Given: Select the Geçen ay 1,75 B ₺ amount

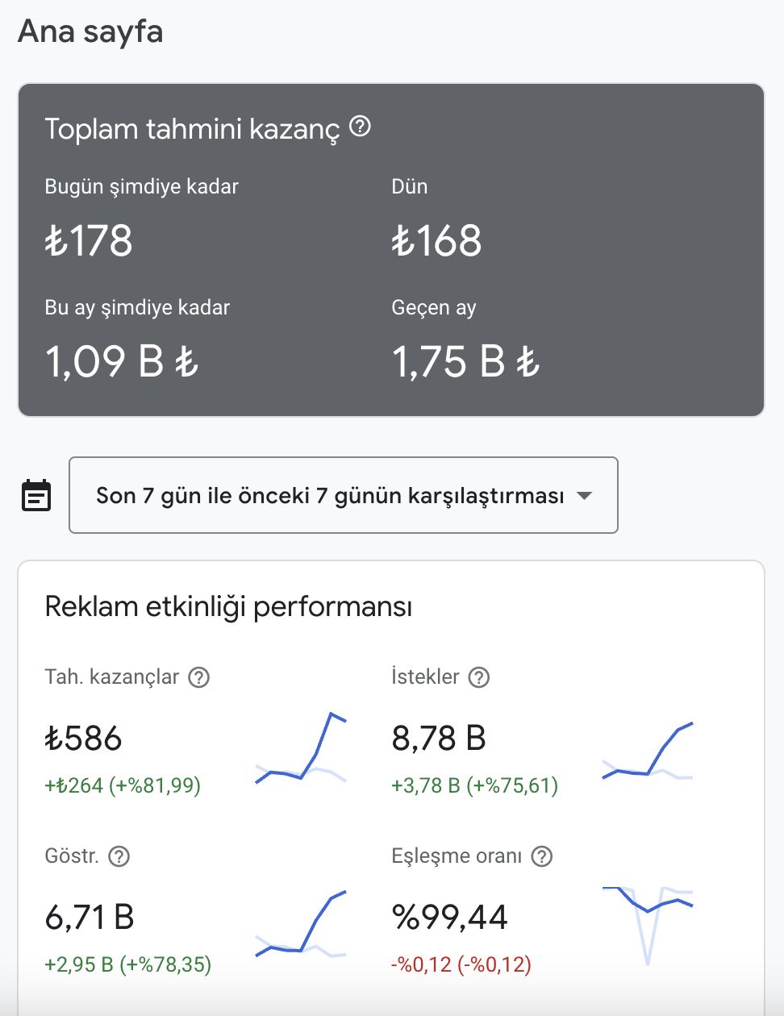Looking at the screenshot, I should click(x=465, y=361).
